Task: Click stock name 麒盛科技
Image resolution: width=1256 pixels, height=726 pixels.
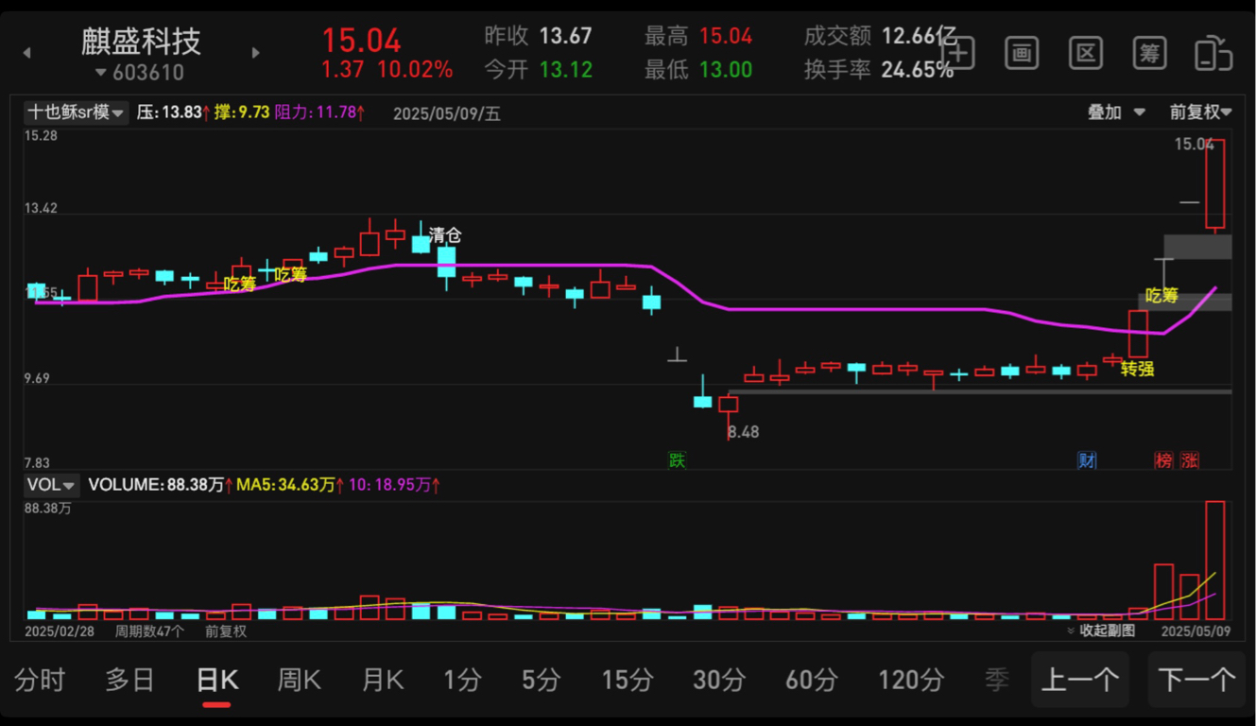Action: tap(141, 41)
